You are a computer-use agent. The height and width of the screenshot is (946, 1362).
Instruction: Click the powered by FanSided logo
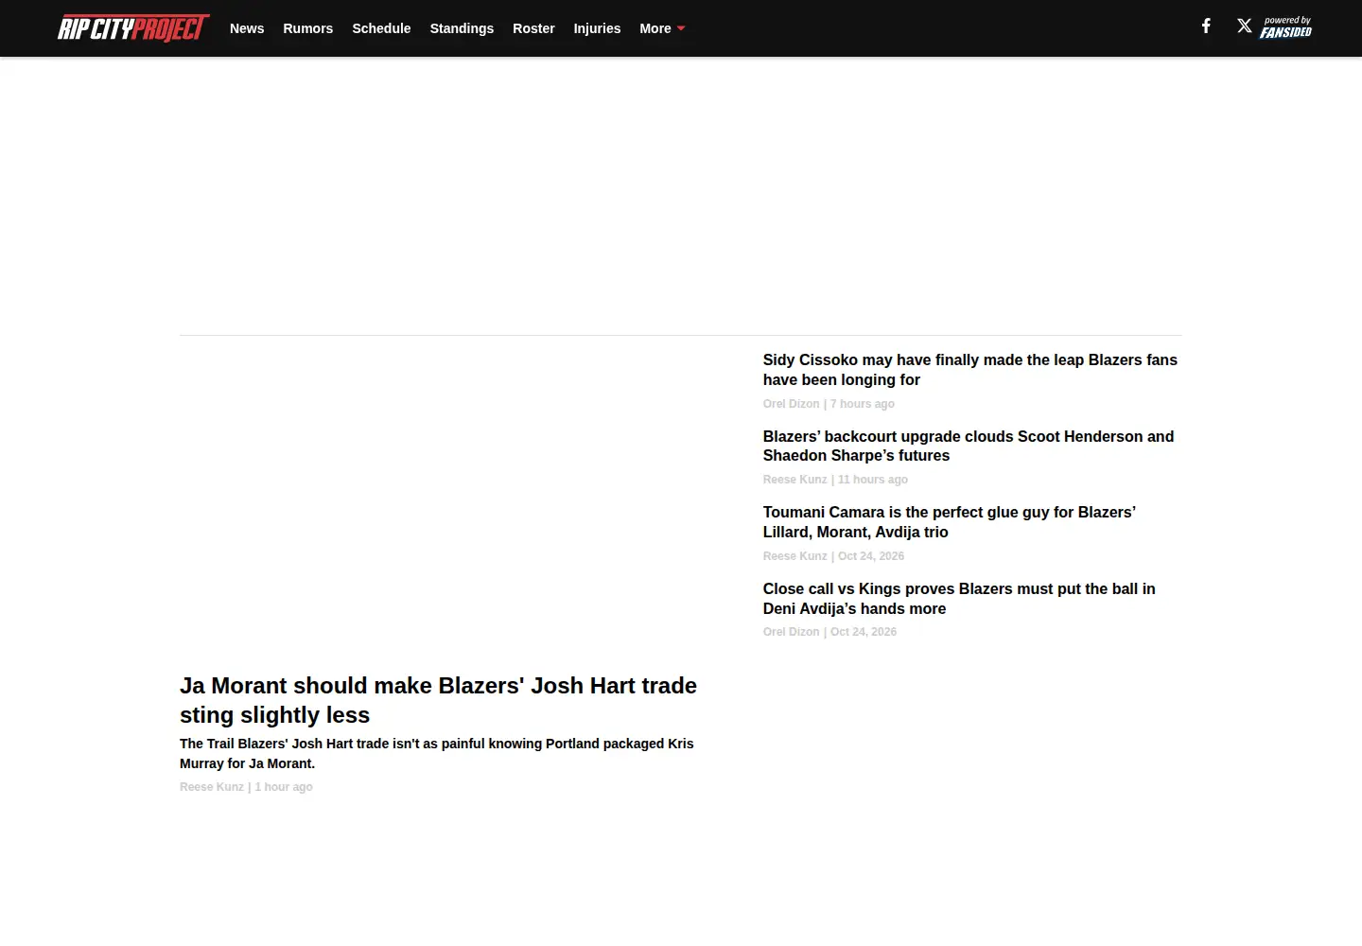[x=1286, y=27]
